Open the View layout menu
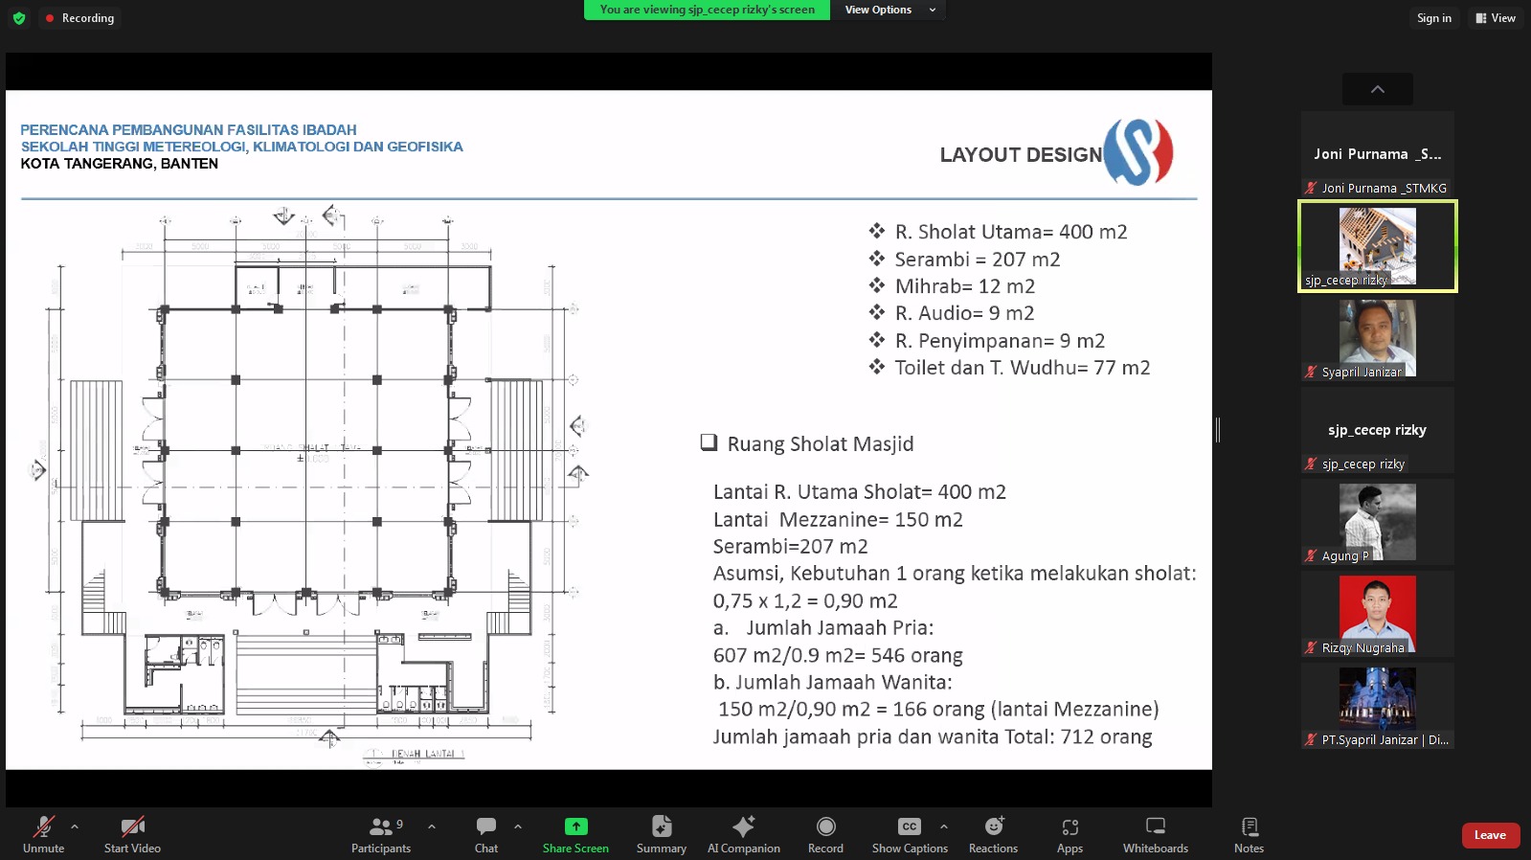Image resolution: width=1531 pixels, height=860 pixels. (1496, 18)
